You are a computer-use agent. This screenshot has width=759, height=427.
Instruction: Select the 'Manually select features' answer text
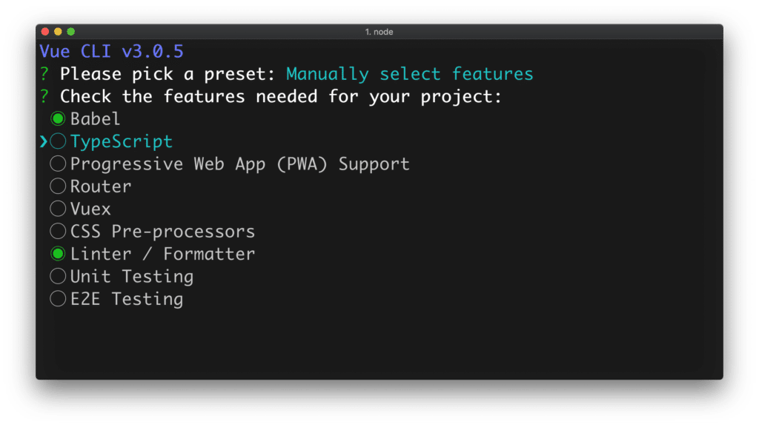coord(410,74)
